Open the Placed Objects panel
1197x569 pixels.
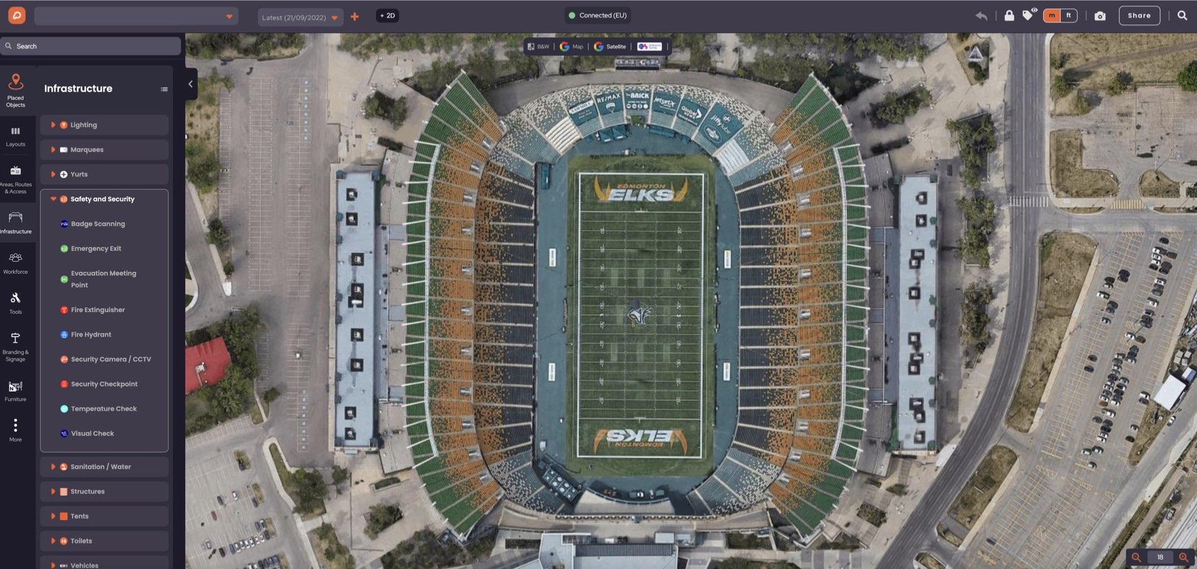tap(16, 90)
